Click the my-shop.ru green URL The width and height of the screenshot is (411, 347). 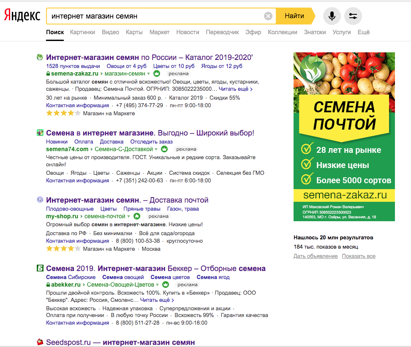(62, 216)
